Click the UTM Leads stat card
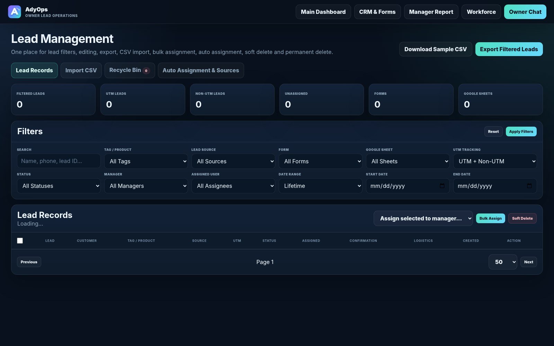The height and width of the screenshot is (346, 554). pyautogui.click(x=143, y=99)
